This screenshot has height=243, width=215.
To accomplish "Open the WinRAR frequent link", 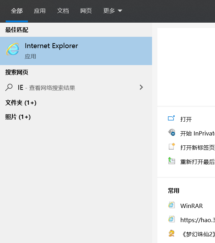I will [191, 206].
